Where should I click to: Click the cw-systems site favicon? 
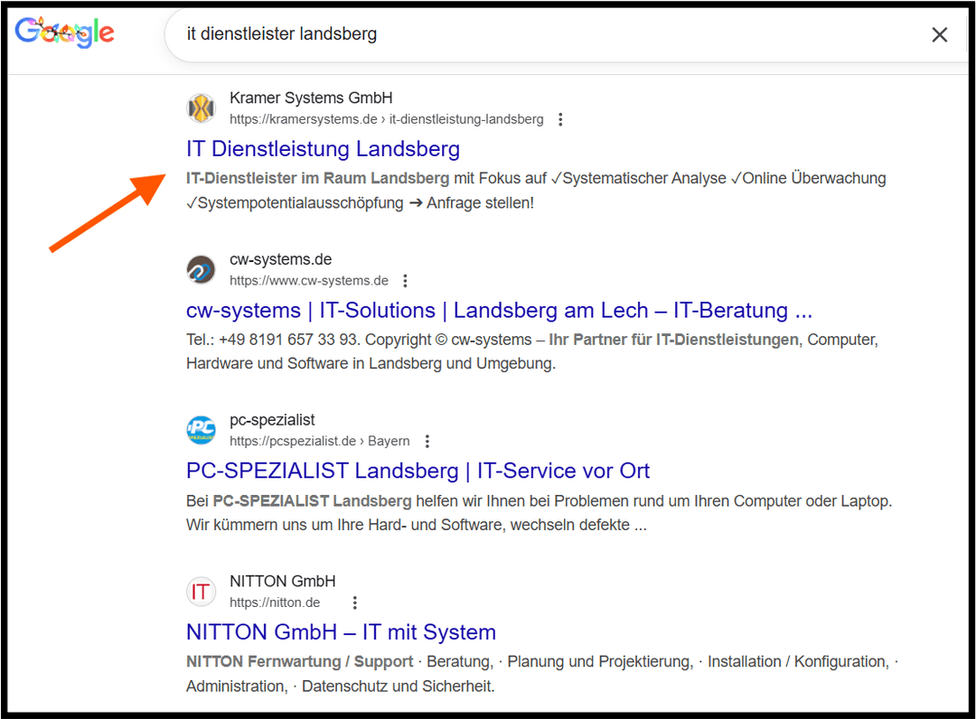tap(201, 268)
